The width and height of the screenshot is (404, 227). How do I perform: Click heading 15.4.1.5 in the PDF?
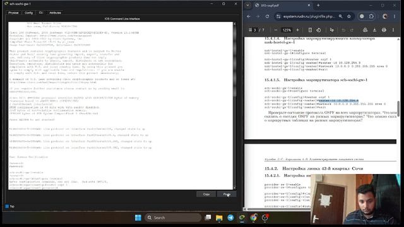click(316, 80)
